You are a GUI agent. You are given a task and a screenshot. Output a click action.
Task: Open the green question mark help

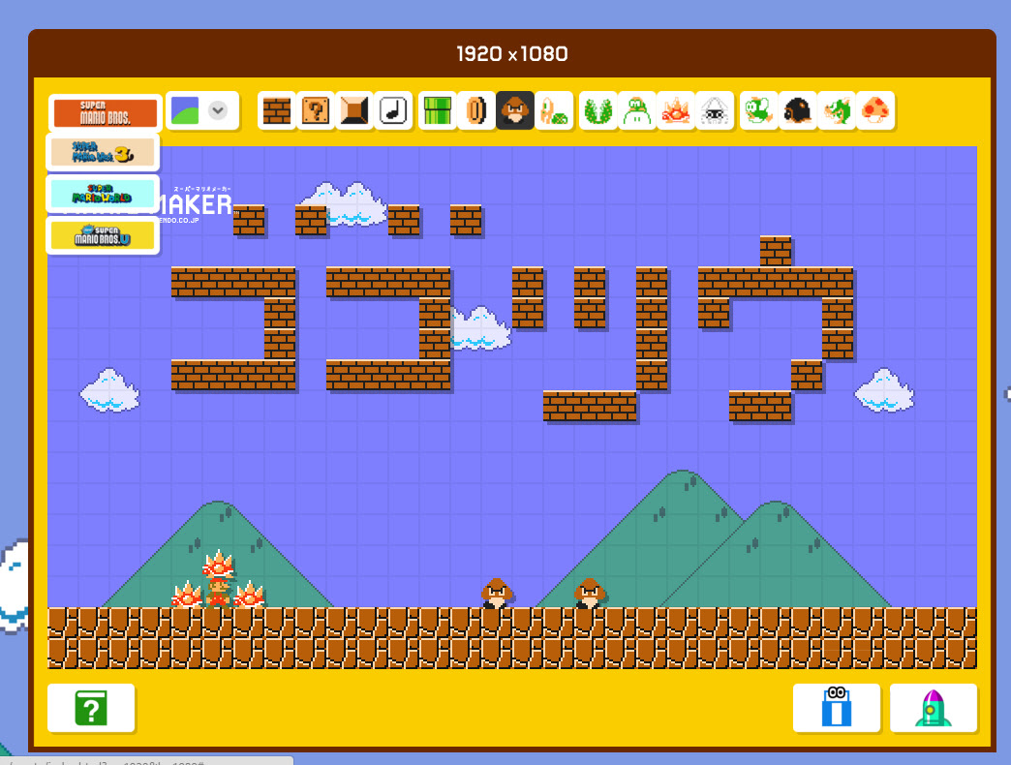(91, 708)
